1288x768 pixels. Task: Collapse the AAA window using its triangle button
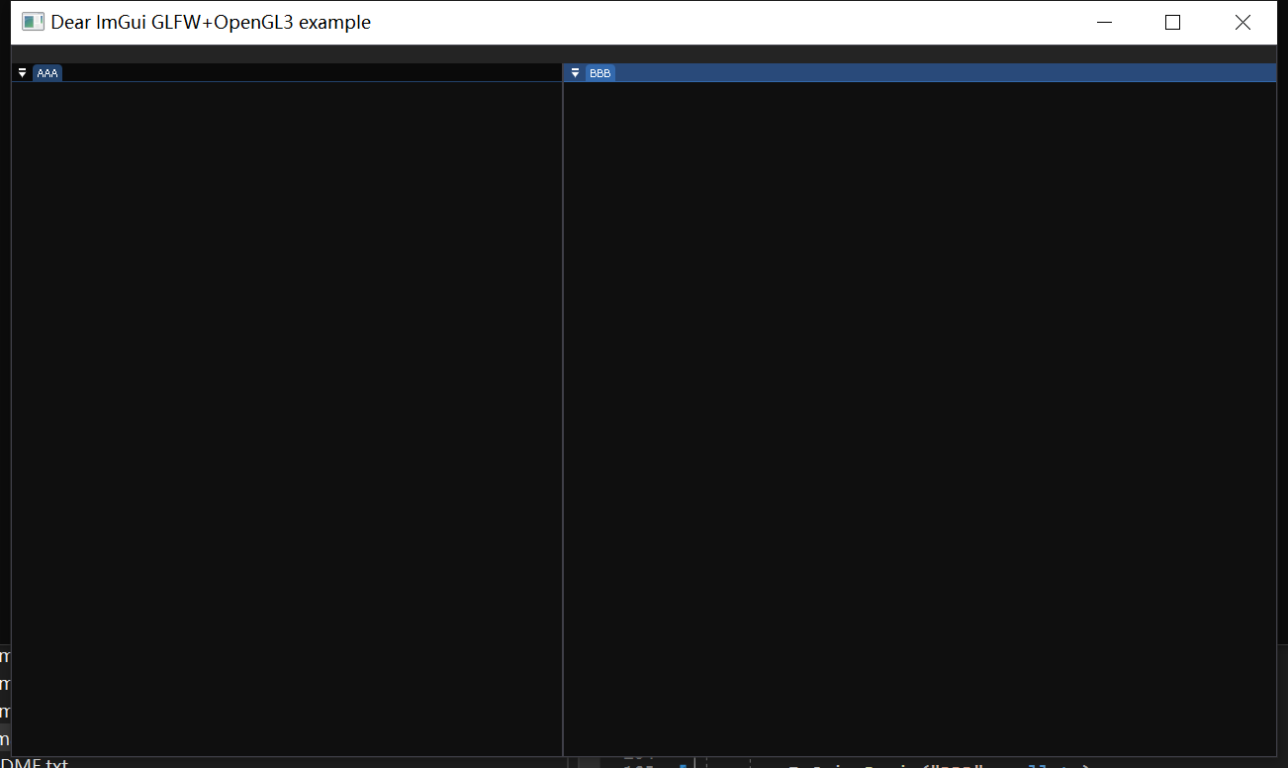21,71
